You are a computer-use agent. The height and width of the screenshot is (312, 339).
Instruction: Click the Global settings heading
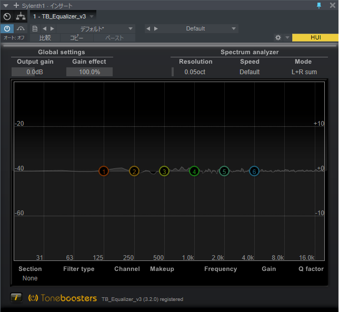coord(62,52)
